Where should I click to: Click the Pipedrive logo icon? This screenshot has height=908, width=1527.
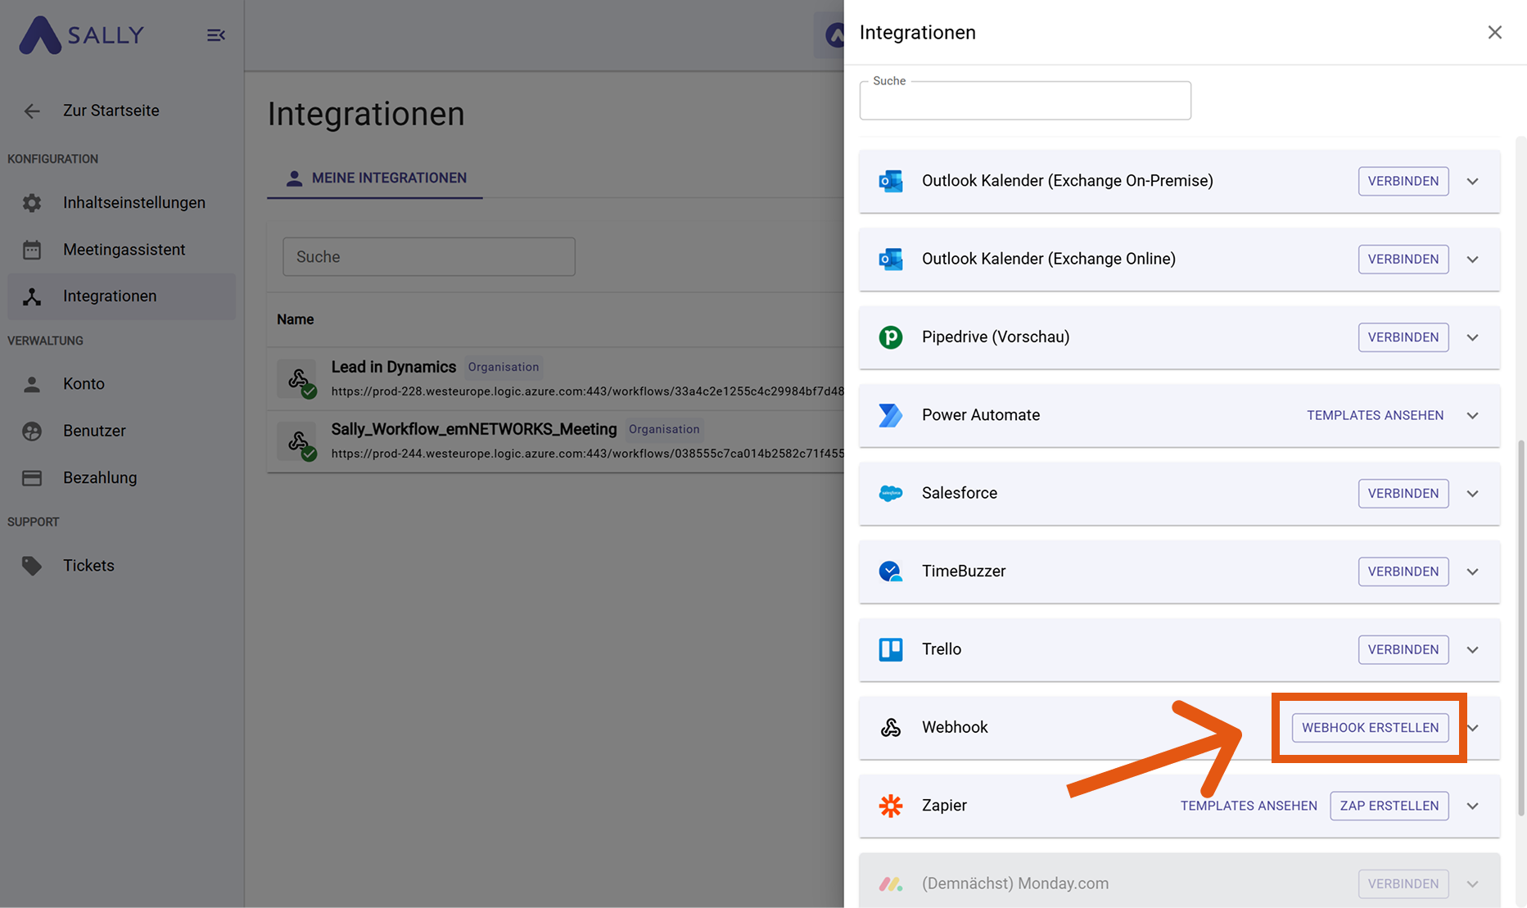click(891, 337)
